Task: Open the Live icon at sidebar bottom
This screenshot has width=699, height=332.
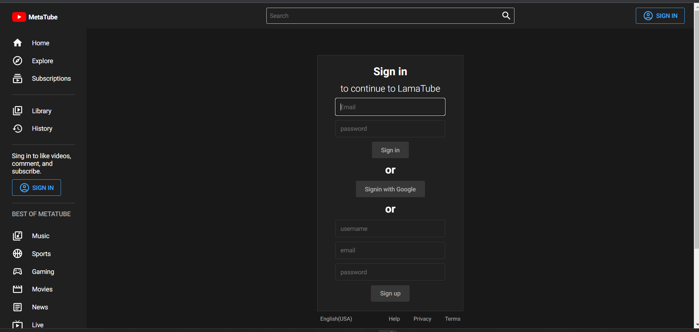Action: (x=18, y=324)
